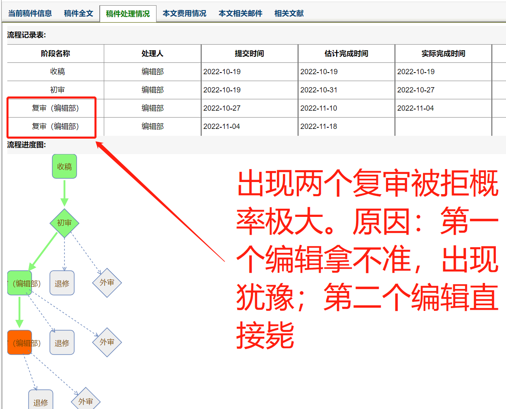
Task: Select the 初审 diamond node in flowchart
Action: click(64, 223)
